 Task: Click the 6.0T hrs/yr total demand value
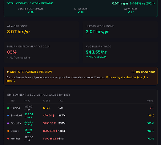[x=120, y=3]
